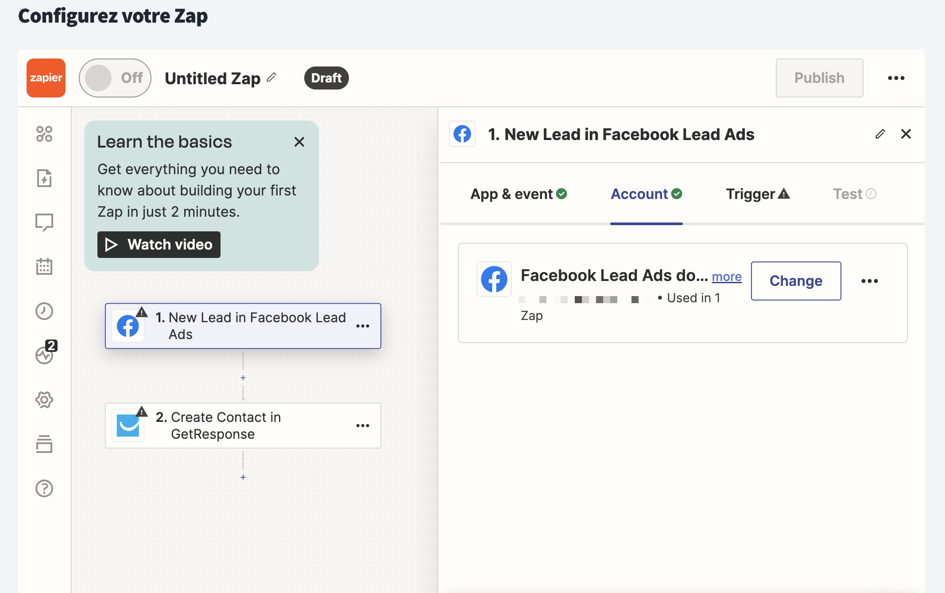The image size is (945, 593).
Task: Switch to the App & event tab
Action: point(519,194)
